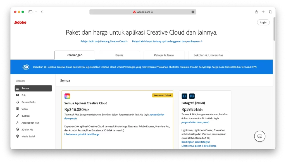The height and width of the screenshot is (163, 286).
Task: Open 3D dan AR category
Action: point(27,130)
